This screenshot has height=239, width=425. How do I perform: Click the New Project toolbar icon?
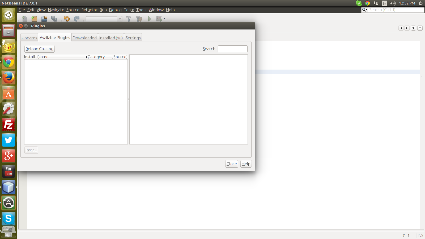[x=34, y=19]
